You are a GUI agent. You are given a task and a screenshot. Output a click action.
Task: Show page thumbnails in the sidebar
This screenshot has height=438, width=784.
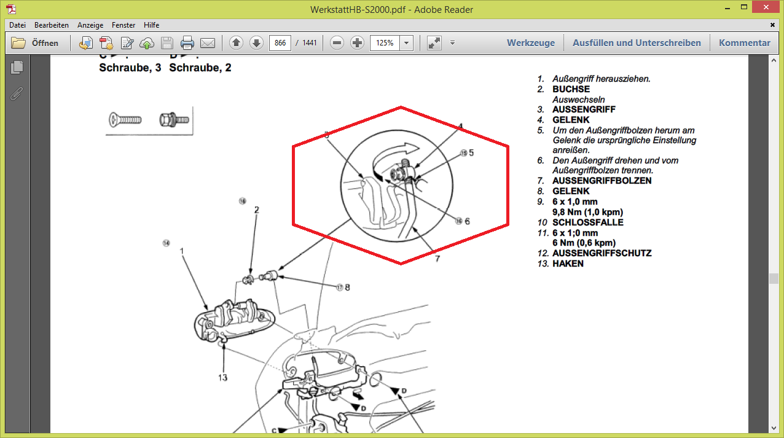[x=17, y=67]
